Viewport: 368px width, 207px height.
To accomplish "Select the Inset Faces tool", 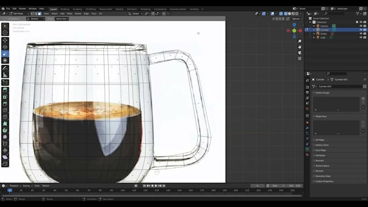I will coord(5,97).
